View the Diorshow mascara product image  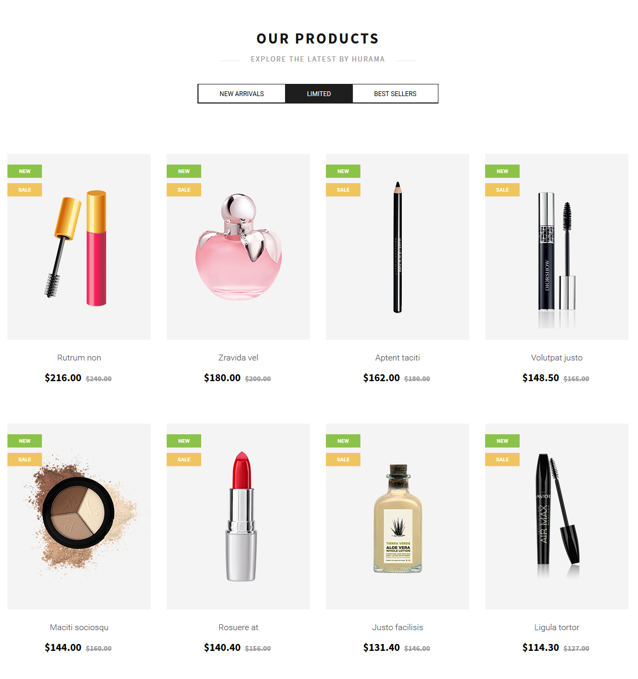coord(557,247)
